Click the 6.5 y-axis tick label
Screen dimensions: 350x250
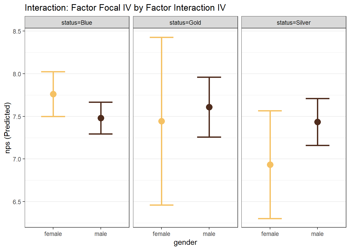click(17, 202)
